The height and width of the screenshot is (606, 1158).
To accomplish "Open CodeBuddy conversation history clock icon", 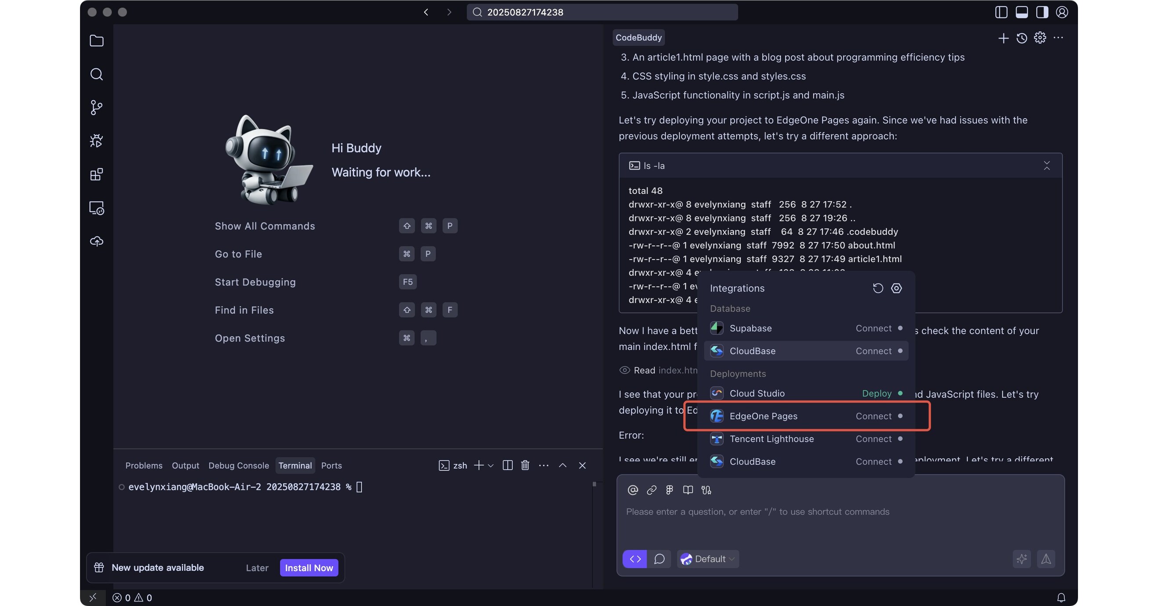I will [1022, 38].
